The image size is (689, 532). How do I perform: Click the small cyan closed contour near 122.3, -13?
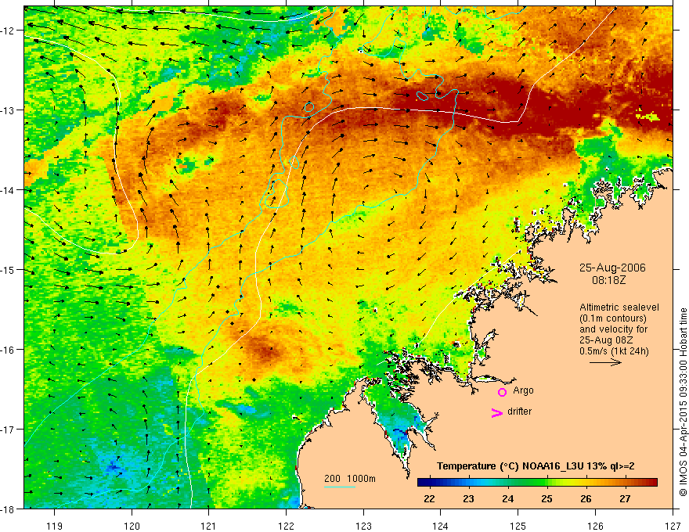[x=309, y=107]
